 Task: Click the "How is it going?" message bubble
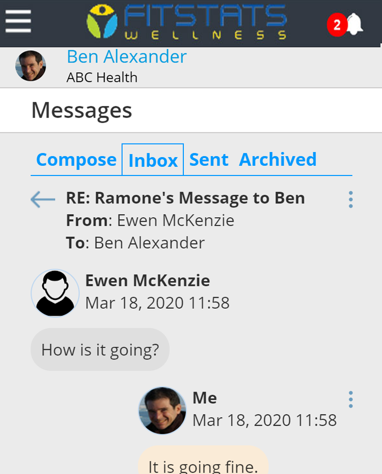point(100,349)
